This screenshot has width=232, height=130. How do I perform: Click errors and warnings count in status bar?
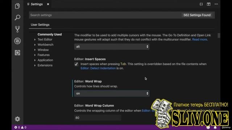point(20,127)
